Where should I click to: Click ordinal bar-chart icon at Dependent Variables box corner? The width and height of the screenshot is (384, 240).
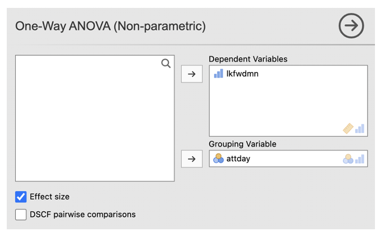click(360, 128)
